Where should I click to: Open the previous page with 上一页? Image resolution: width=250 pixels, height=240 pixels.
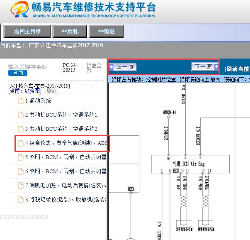(123, 67)
